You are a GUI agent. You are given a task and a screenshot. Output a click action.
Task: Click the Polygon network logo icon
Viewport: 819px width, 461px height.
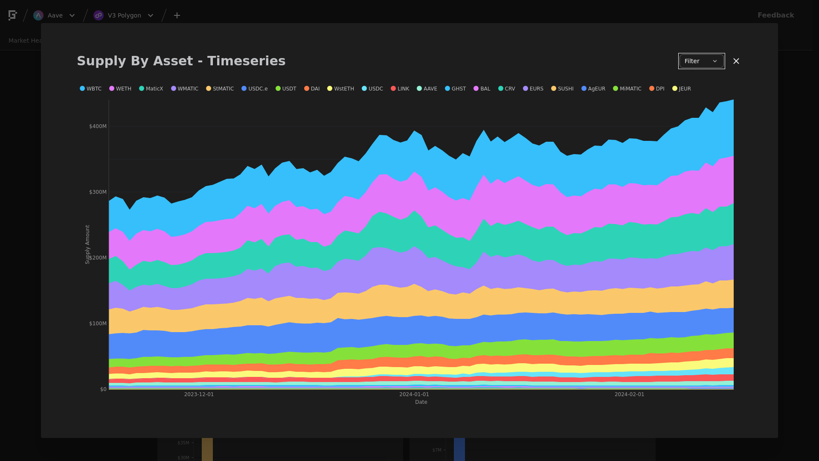tap(99, 15)
